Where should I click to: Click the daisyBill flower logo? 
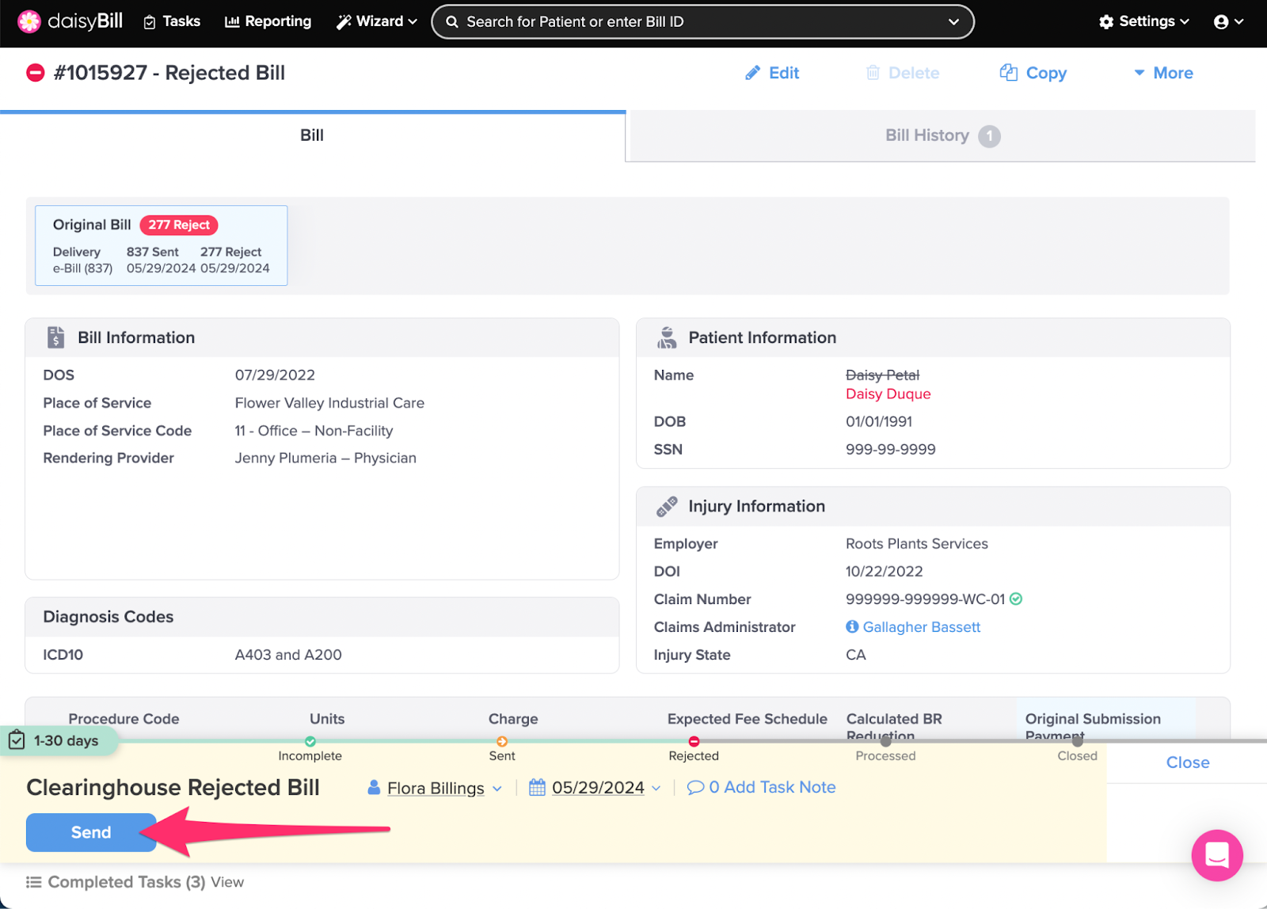click(29, 21)
